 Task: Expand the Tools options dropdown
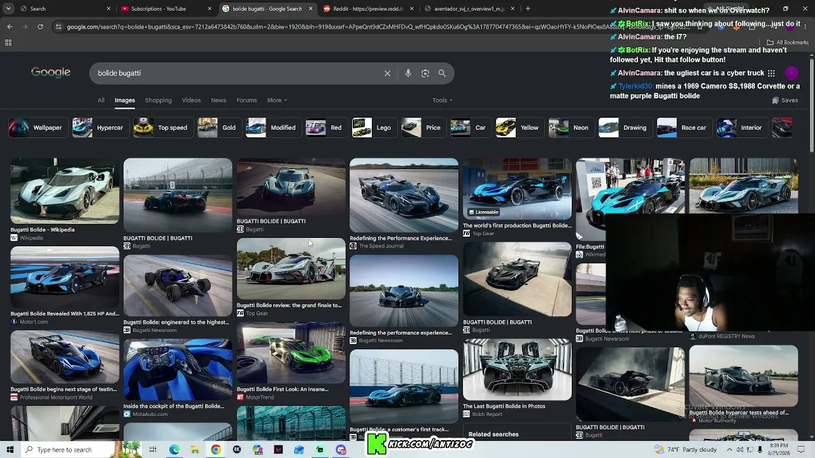tap(443, 100)
